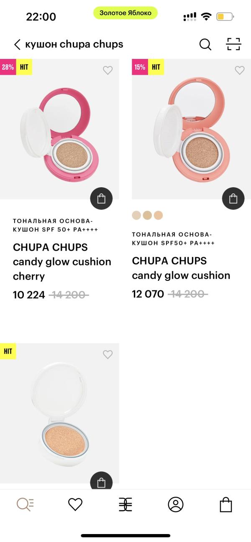Open the catalog search tab in bottom bar
Screen dimensions: 251x542
point(25,504)
